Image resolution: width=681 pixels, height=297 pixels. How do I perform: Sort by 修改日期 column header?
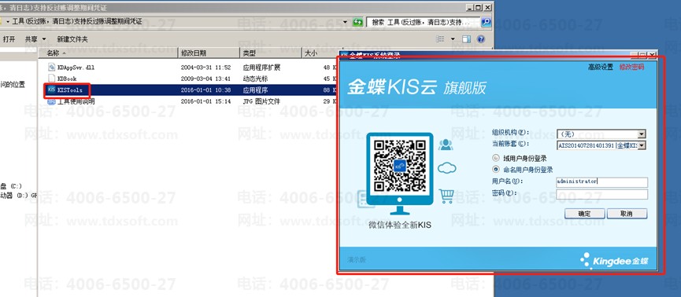[x=209, y=53]
